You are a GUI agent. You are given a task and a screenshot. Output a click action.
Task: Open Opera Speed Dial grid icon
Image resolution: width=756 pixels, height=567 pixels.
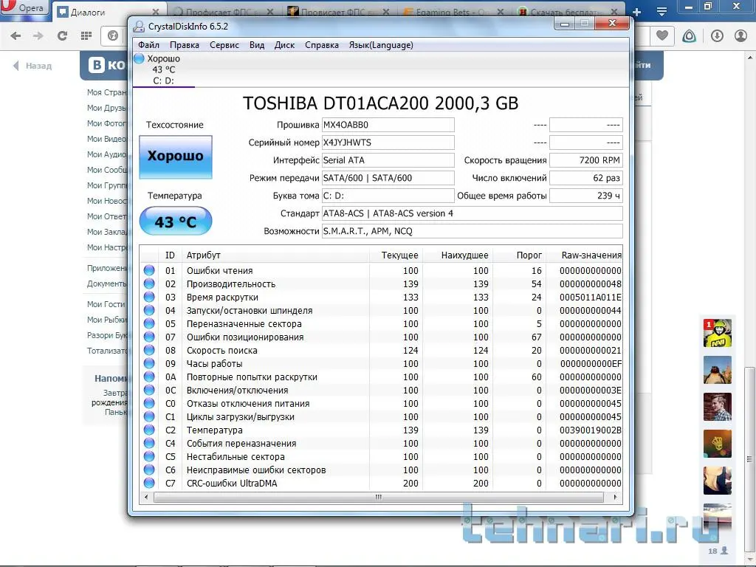(x=86, y=35)
